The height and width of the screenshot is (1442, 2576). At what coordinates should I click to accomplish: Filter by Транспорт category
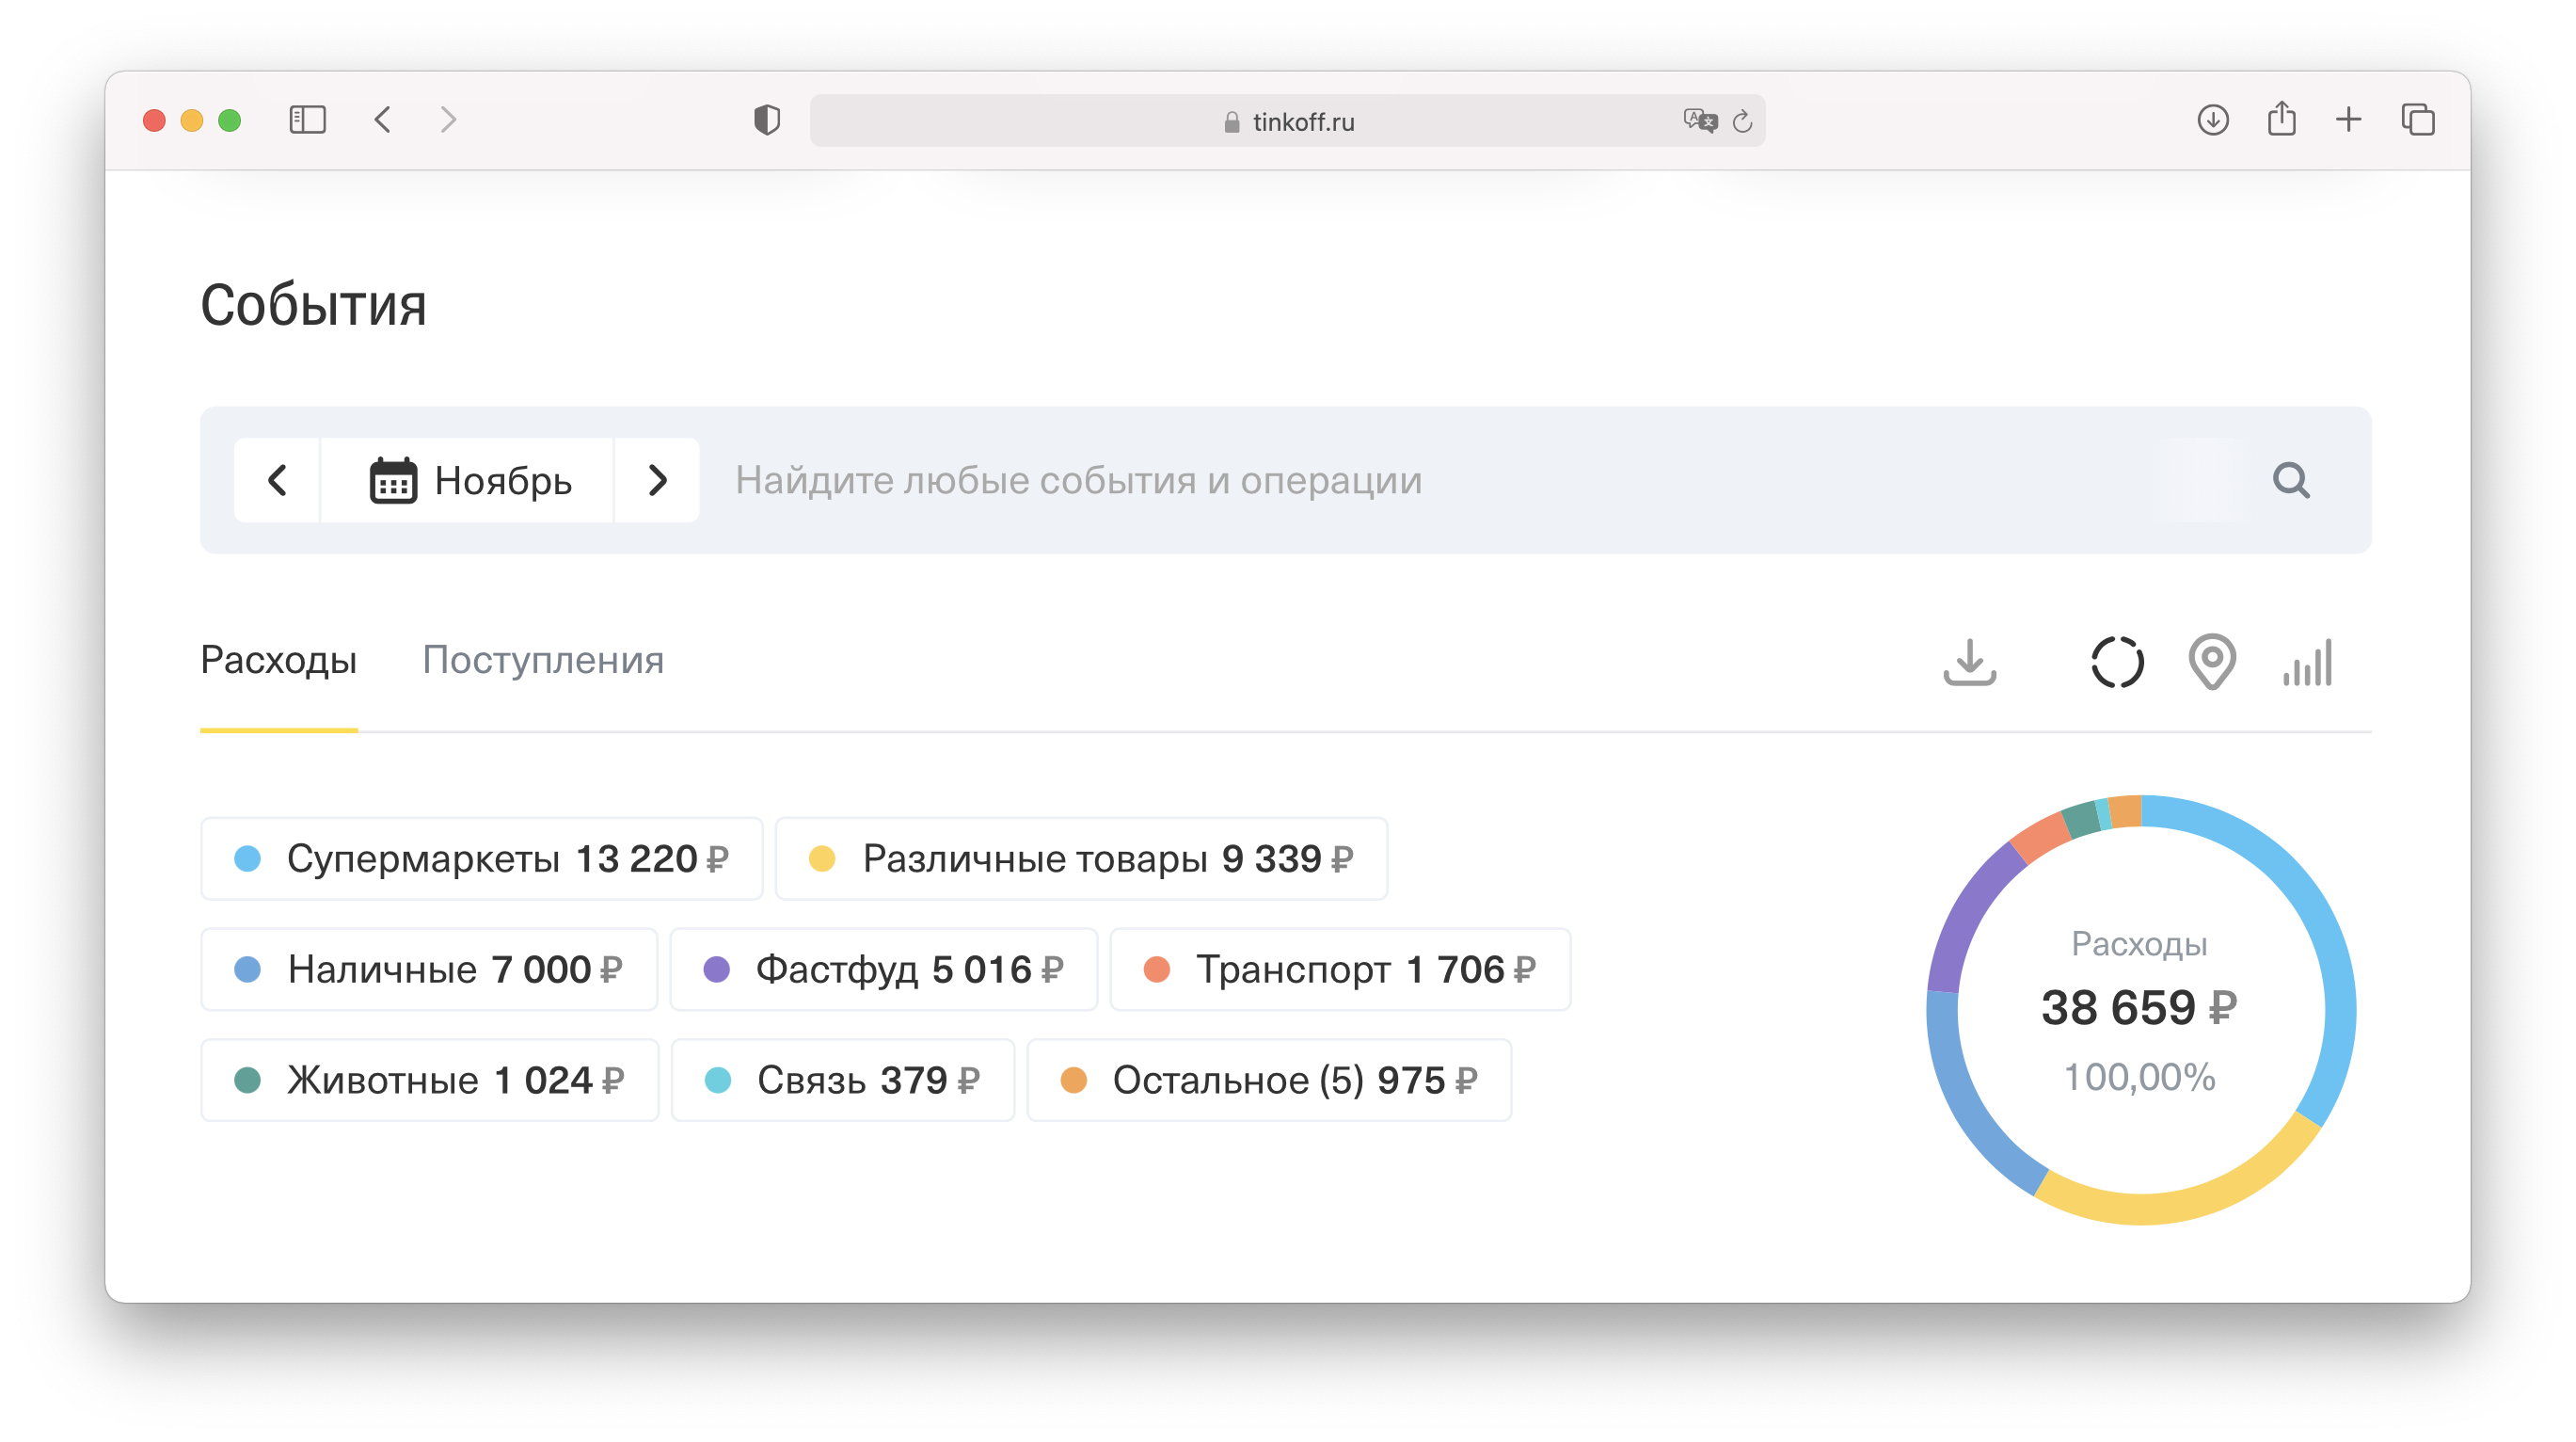click(x=1340, y=969)
